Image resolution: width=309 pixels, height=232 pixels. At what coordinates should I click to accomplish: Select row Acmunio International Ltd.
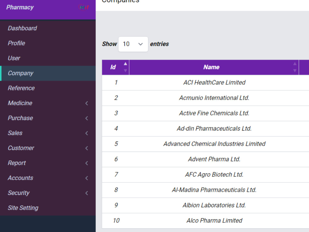point(205,98)
